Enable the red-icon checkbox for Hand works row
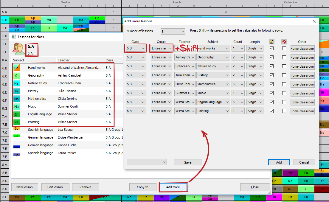Screen dimensions: 329x202 tap(284, 48)
